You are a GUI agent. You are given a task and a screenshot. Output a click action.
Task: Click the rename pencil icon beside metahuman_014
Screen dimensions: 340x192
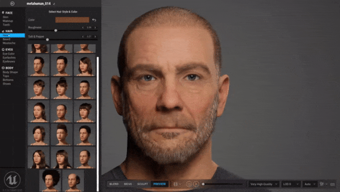54,4
